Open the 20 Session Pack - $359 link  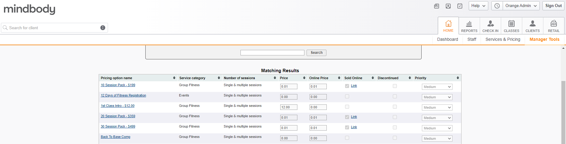118,116
